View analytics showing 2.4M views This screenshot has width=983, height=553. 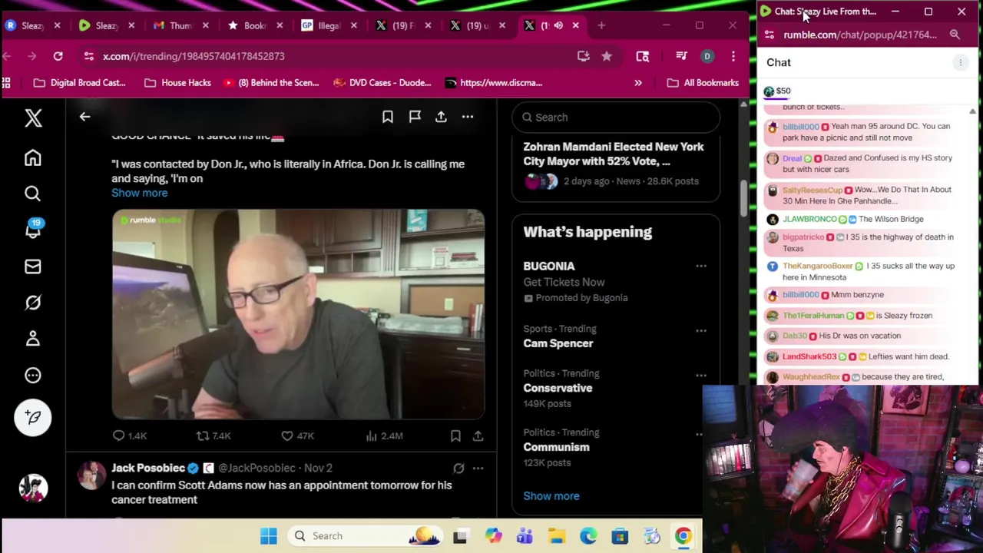click(x=384, y=435)
